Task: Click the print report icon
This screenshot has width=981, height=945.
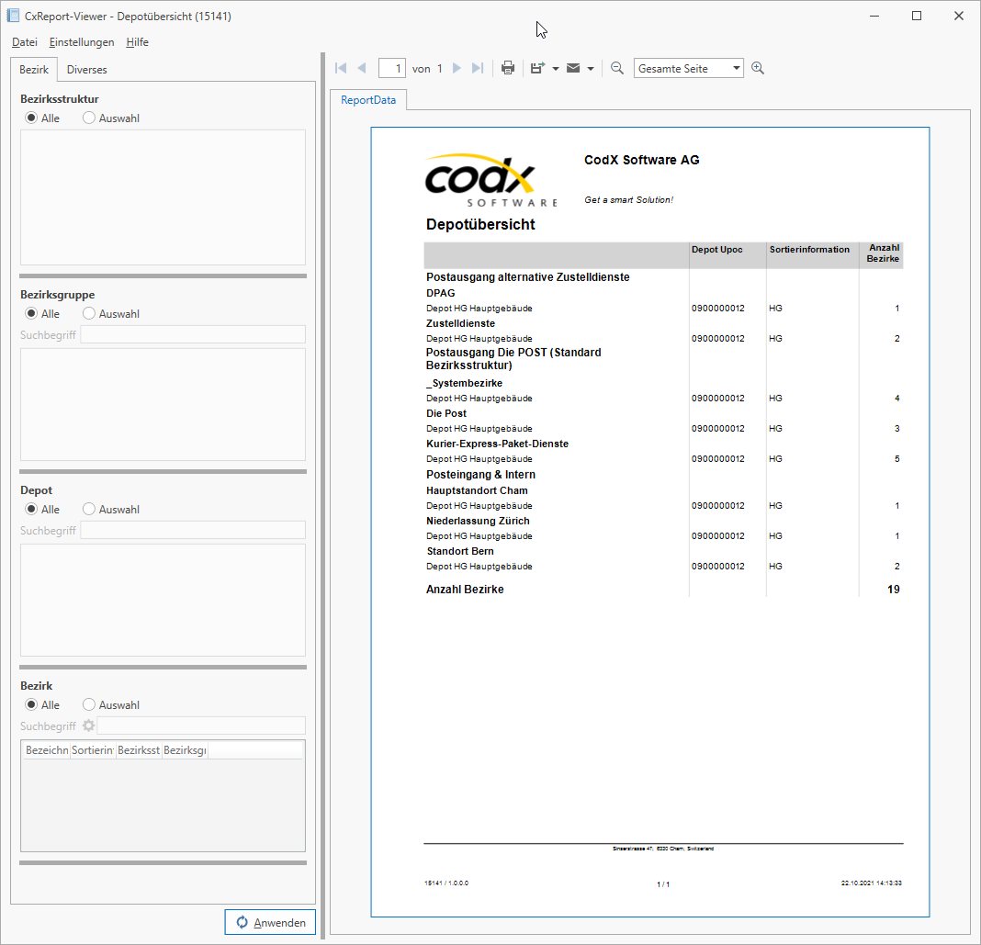Action: 508,69
